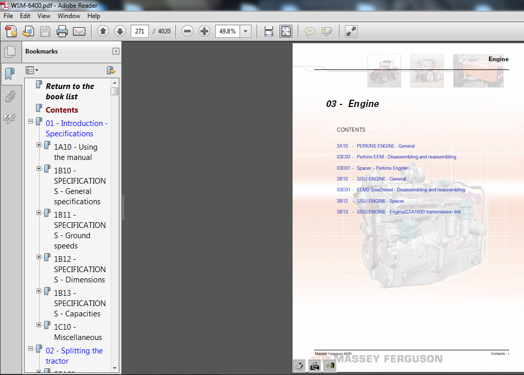
Task: Open 03C01 EEM2 SisuDiesel link
Action: tap(401, 189)
